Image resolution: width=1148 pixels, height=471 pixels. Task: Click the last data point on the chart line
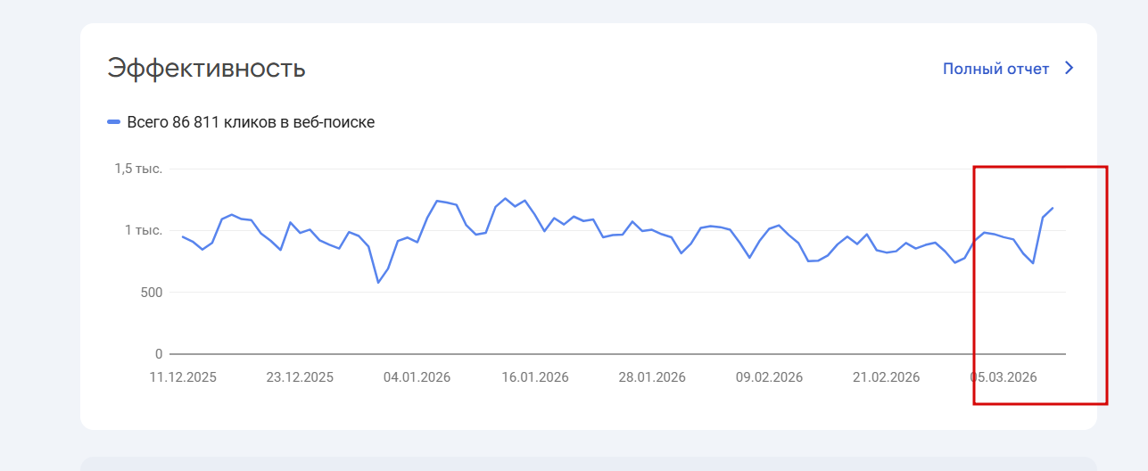coord(1053,208)
